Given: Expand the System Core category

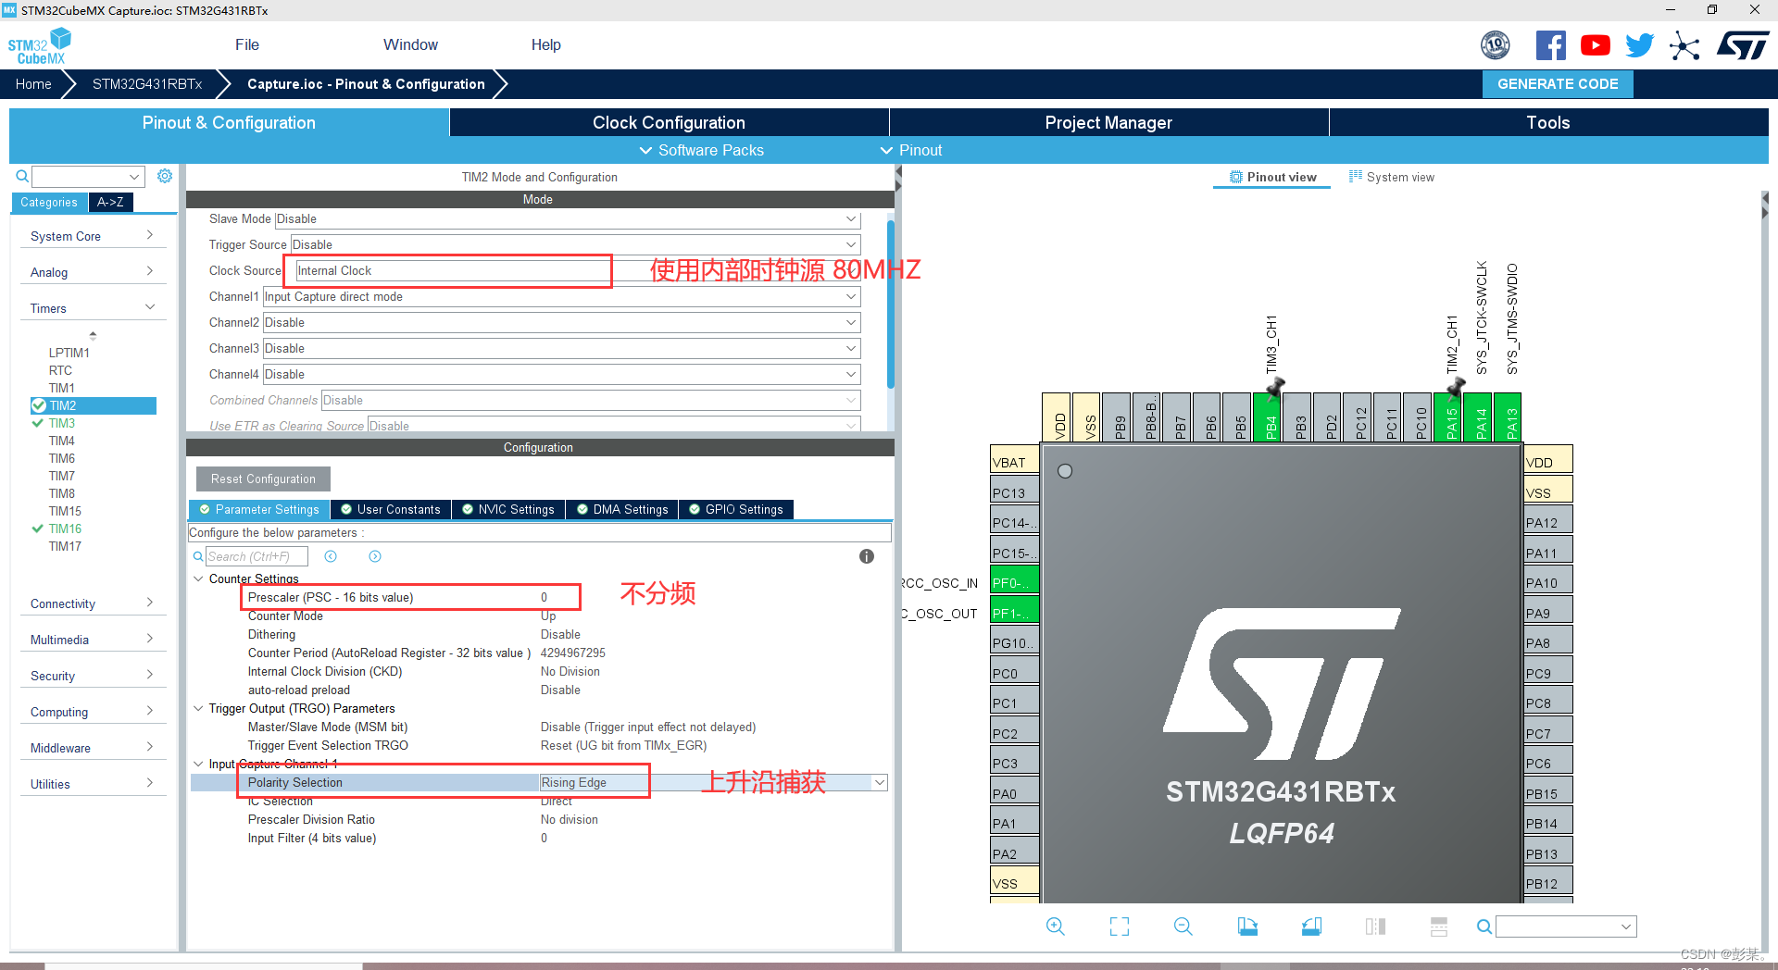Looking at the screenshot, I should 93,236.
